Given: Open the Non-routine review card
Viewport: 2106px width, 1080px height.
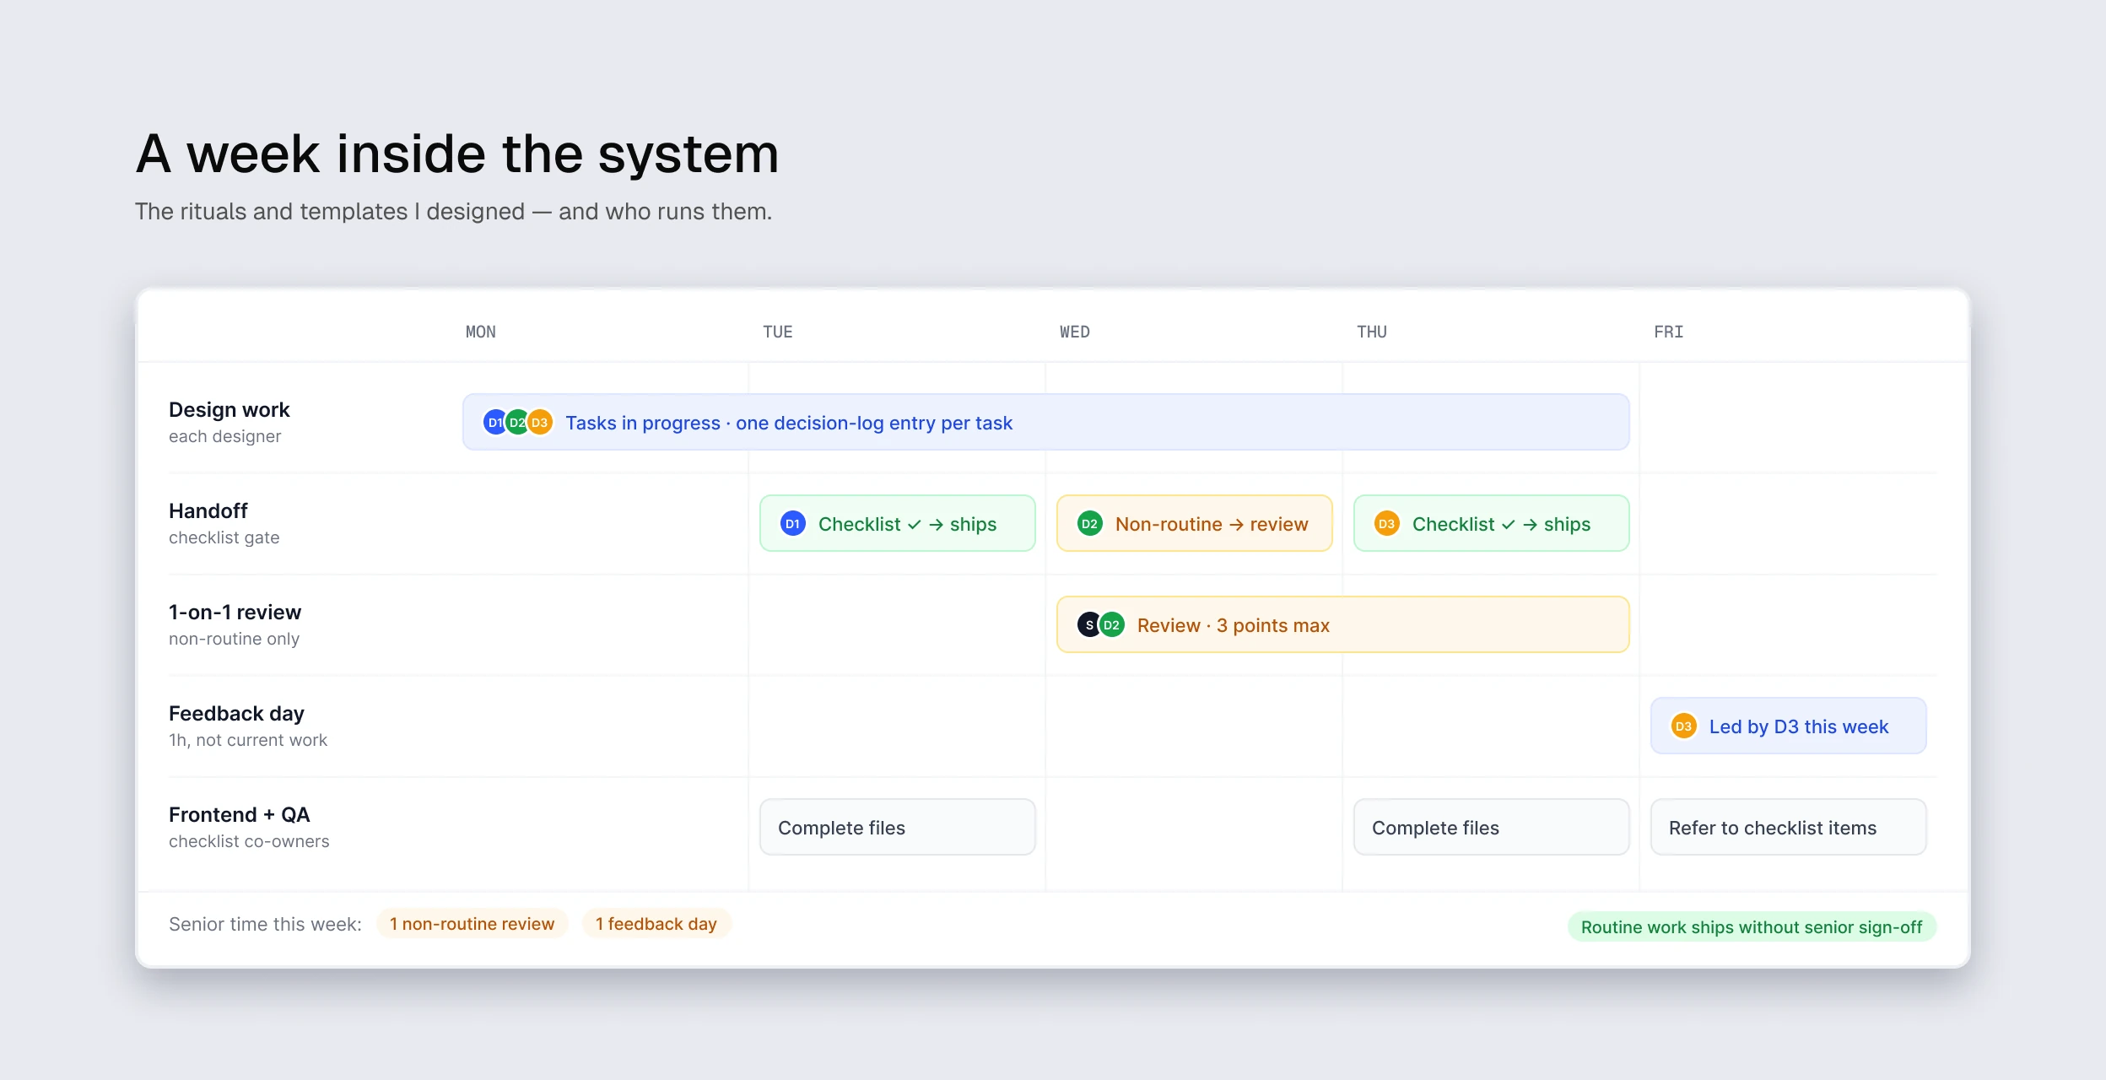Looking at the screenshot, I should (x=1194, y=523).
